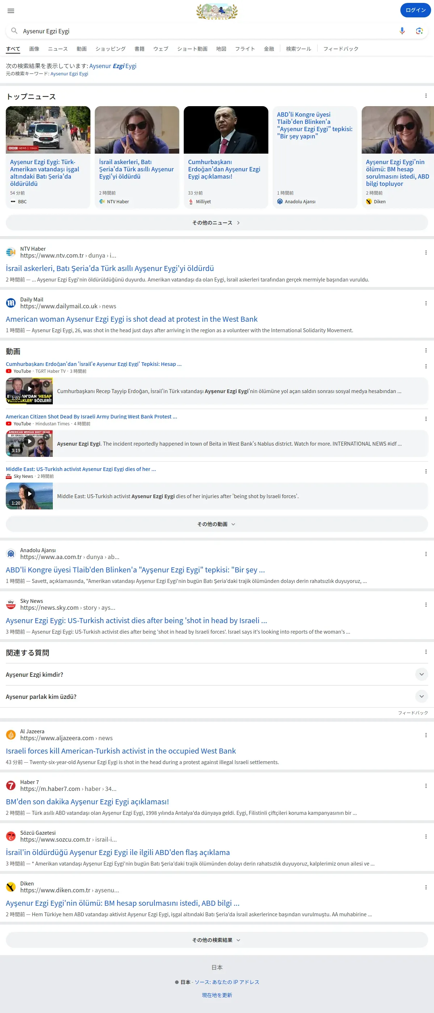
Task: Open options for Hindustan Times video
Action: click(426, 419)
